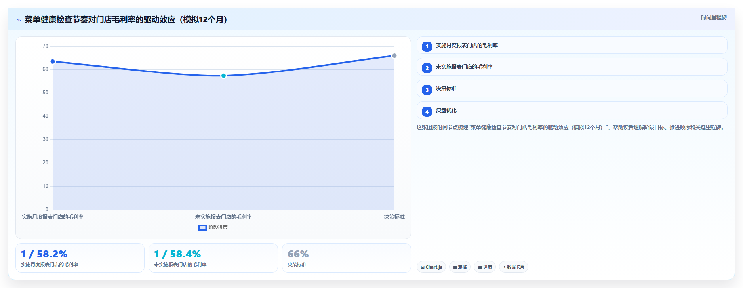Click the 阶段进度 legend label
Image resolution: width=743 pixels, height=288 pixels.
[x=218, y=227]
